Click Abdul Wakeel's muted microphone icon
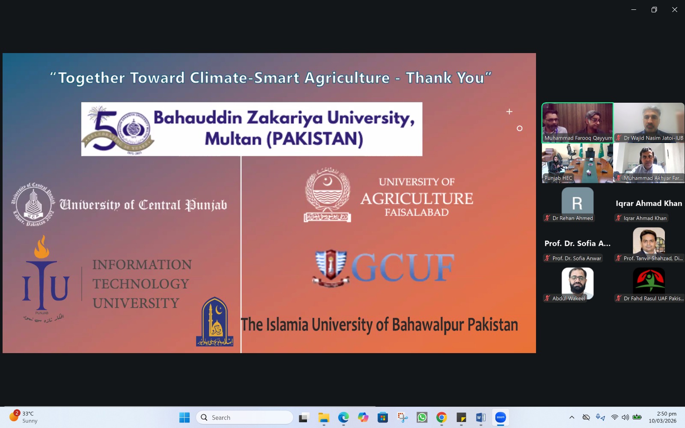This screenshot has width=685, height=428. pyautogui.click(x=547, y=298)
